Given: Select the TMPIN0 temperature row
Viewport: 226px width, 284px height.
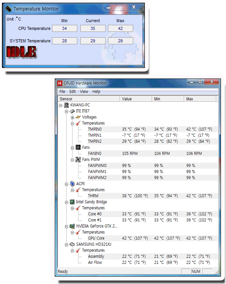Looking at the screenshot, I should [138, 129].
